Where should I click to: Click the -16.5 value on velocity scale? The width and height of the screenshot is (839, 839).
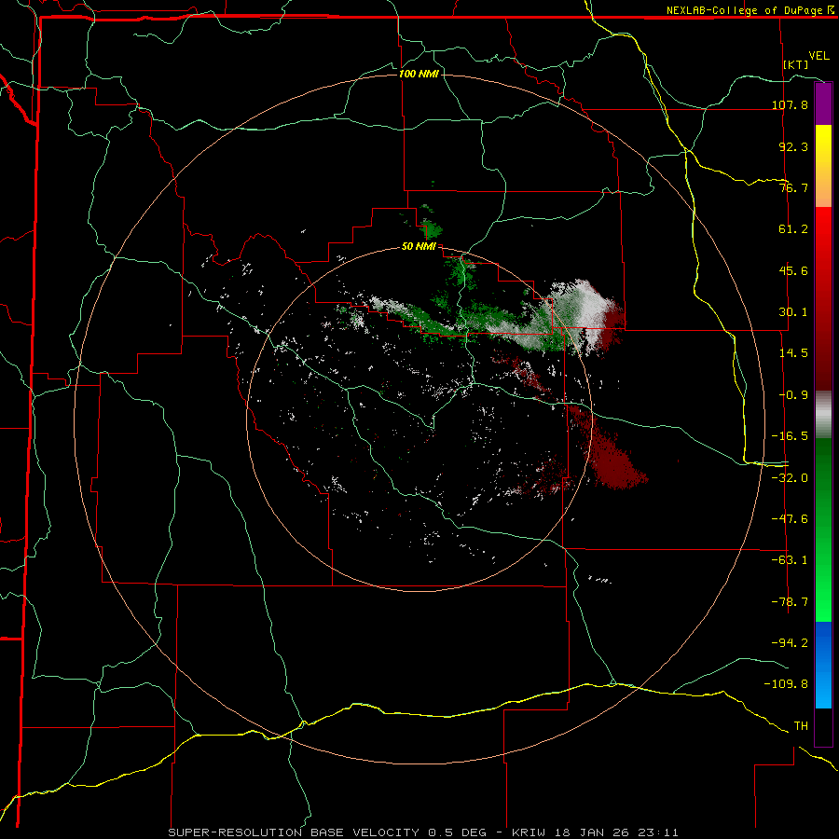[x=790, y=436]
